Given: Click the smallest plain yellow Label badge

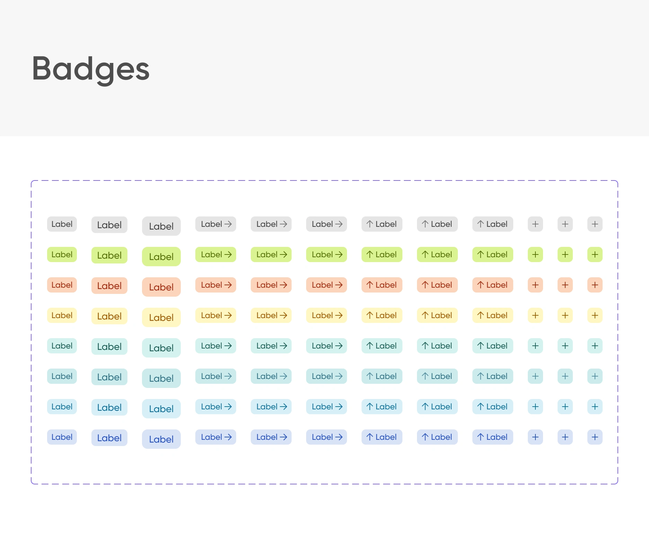Looking at the screenshot, I should tap(62, 315).
